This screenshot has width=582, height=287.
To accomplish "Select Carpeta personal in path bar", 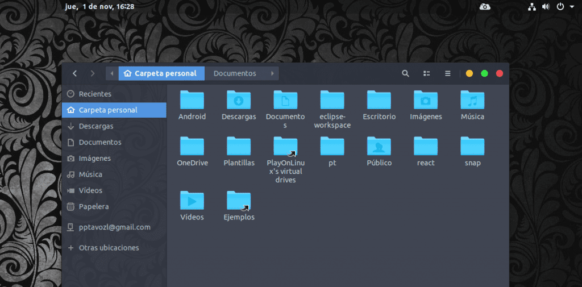I will pyautogui.click(x=161, y=73).
